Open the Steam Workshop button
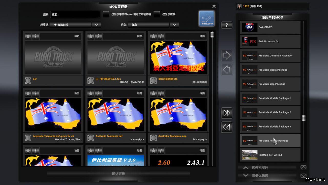The height and width of the screenshot is (185, 328). (x=207, y=18)
